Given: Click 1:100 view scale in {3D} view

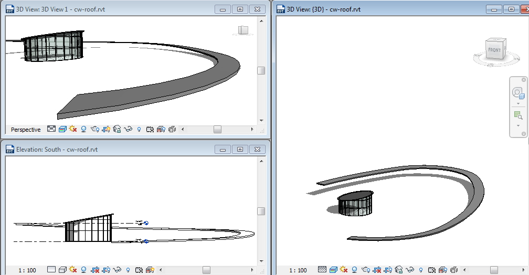Looking at the screenshot, I should click(x=298, y=270).
